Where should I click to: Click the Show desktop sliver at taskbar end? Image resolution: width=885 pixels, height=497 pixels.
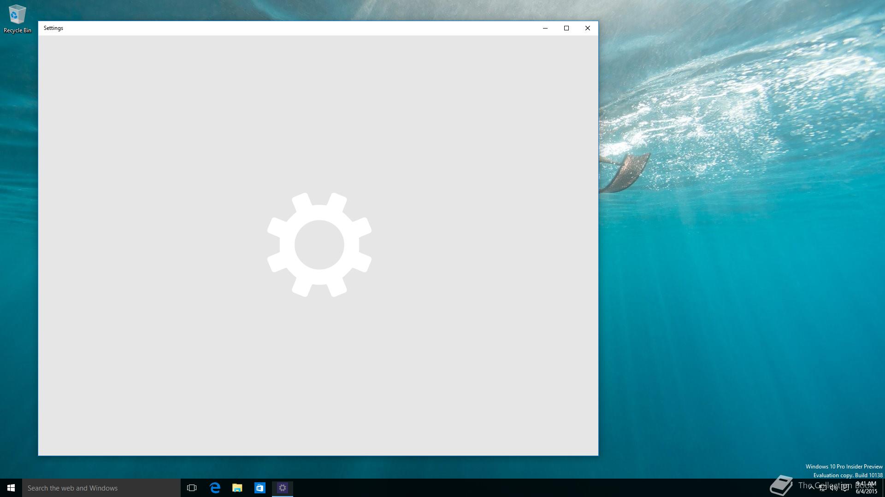pos(883,488)
